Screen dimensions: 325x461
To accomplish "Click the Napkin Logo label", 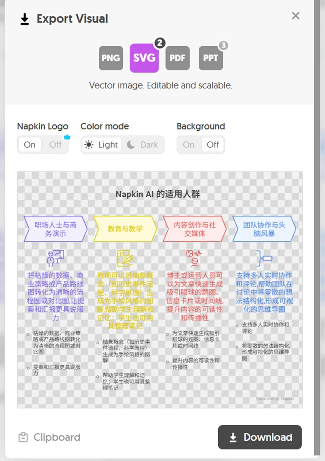I will coord(43,126).
